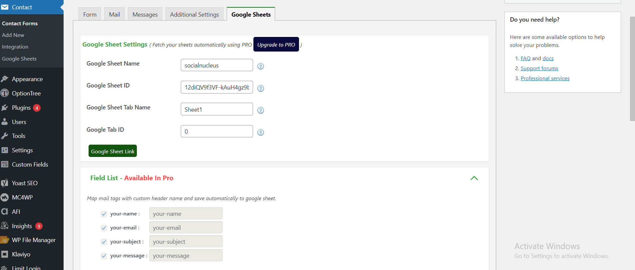Screen dimensions: 635x270
Task: Click the your-subject header name field
Action: (186, 241)
